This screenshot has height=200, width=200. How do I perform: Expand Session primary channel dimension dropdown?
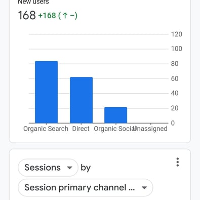click(86, 187)
